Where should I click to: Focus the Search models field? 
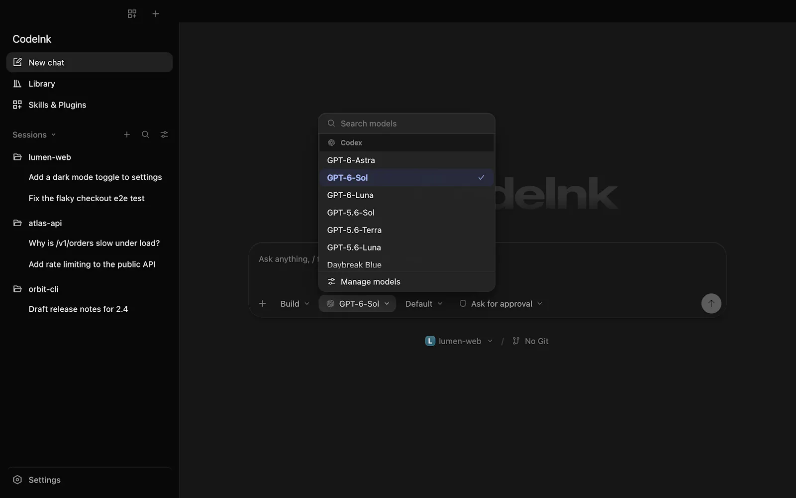pyautogui.click(x=406, y=124)
